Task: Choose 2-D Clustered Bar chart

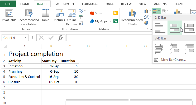Action: (160, 28)
